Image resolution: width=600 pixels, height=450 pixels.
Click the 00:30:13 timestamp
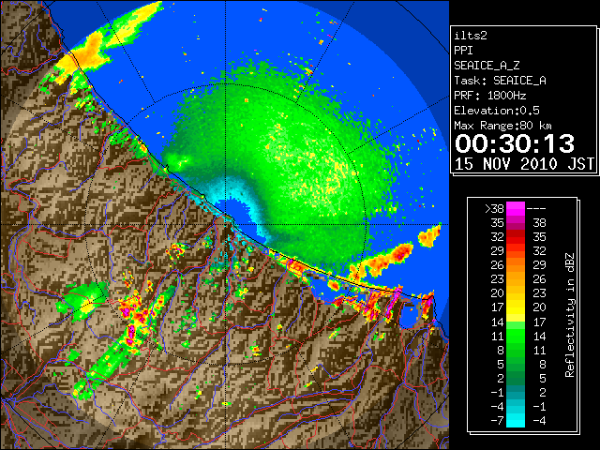click(515, 143)
